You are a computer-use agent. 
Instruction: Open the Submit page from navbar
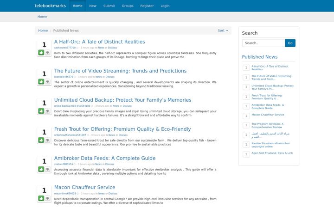click(109, 6)
